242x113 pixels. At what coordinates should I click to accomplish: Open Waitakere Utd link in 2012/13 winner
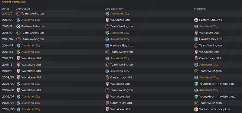[x=31, y=58]
